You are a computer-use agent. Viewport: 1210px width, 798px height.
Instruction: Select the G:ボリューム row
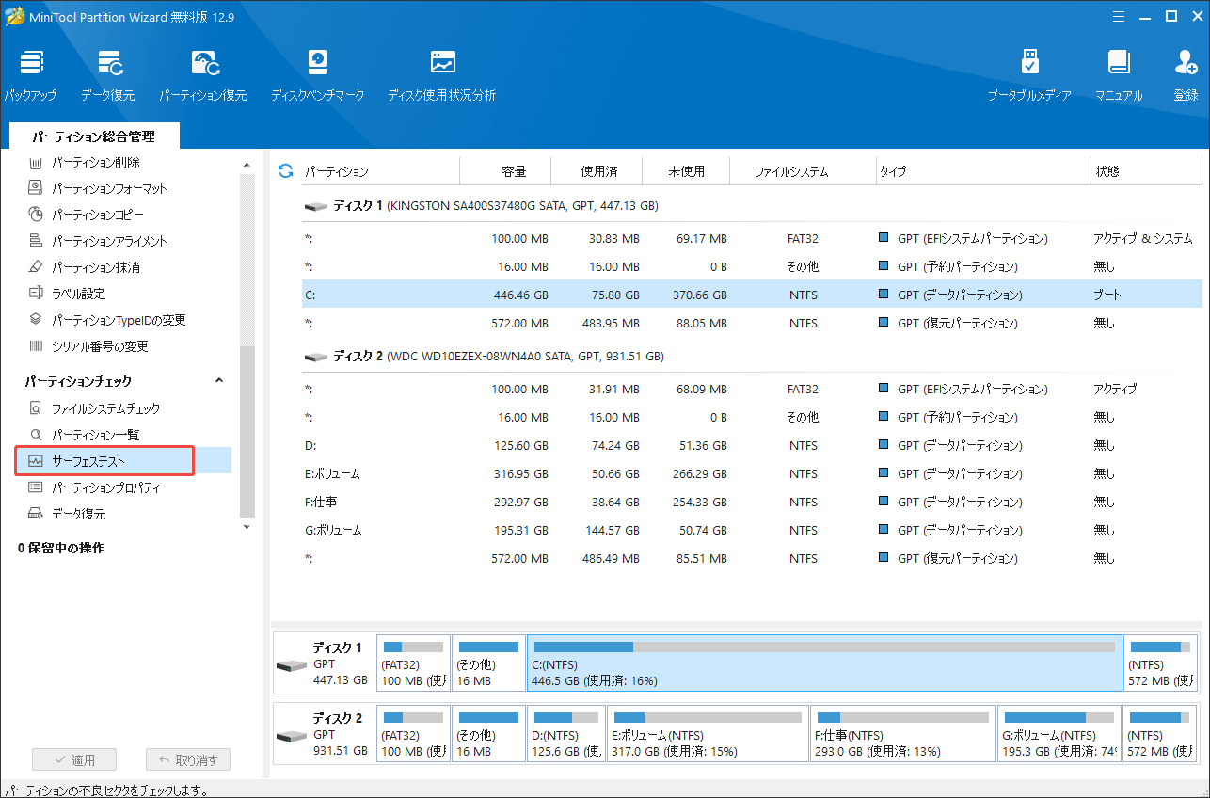pos(752,530)
